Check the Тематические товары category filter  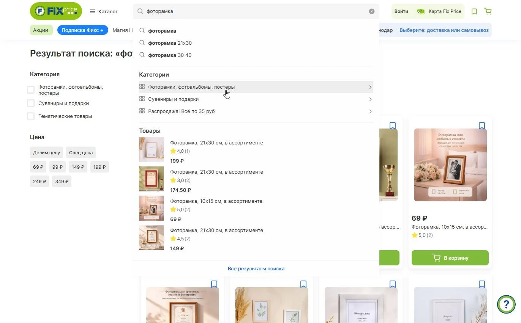pos(31,116)
